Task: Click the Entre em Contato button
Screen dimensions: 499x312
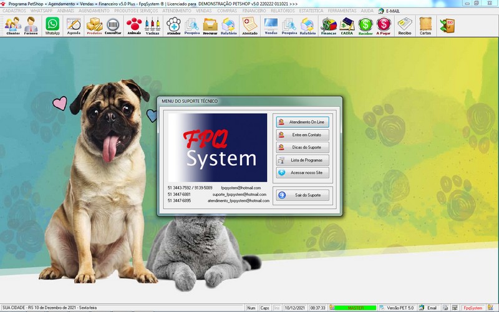Action: 303,135
